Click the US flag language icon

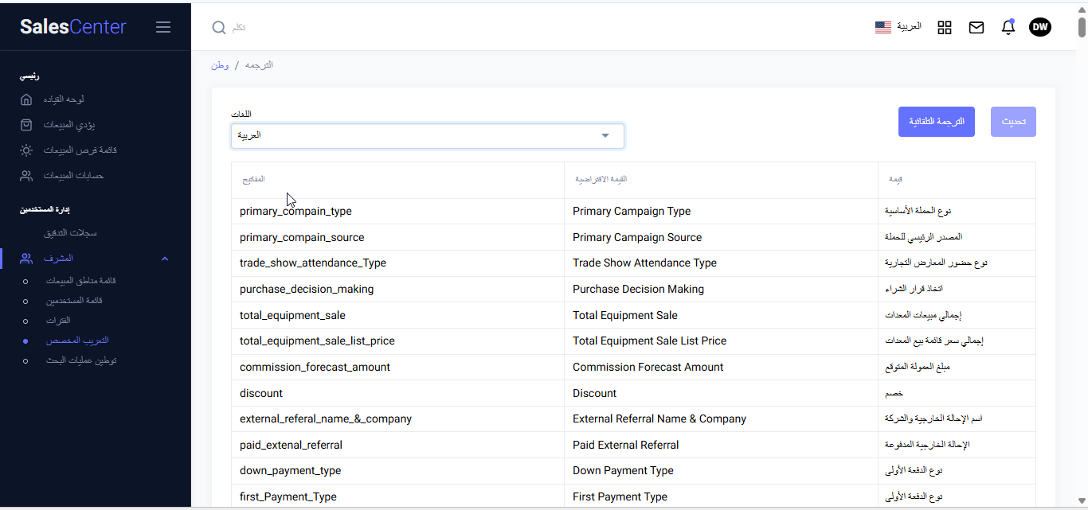(x=883, y=27)
